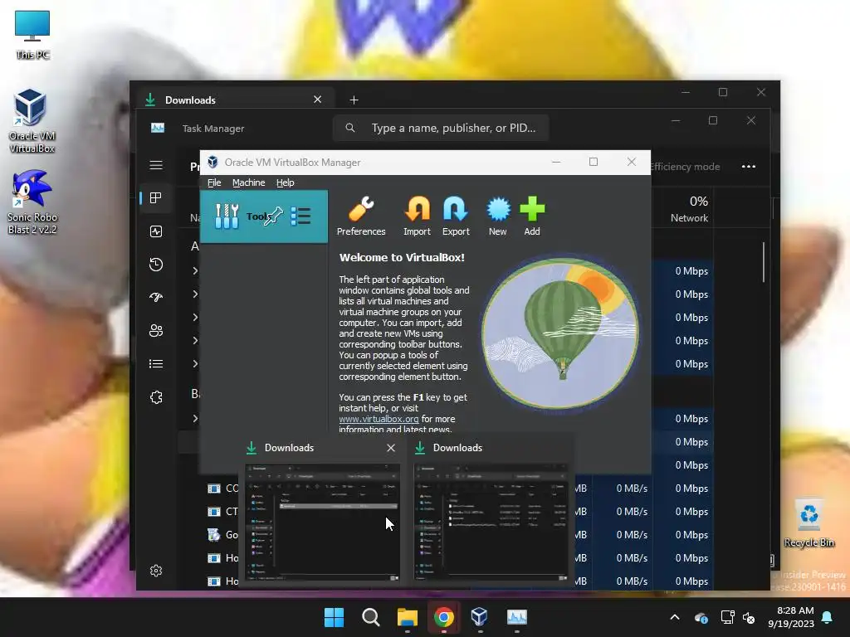850x637 pixels.
Task: Select the Tools item in VirtualBox
Action: [263, 216]
